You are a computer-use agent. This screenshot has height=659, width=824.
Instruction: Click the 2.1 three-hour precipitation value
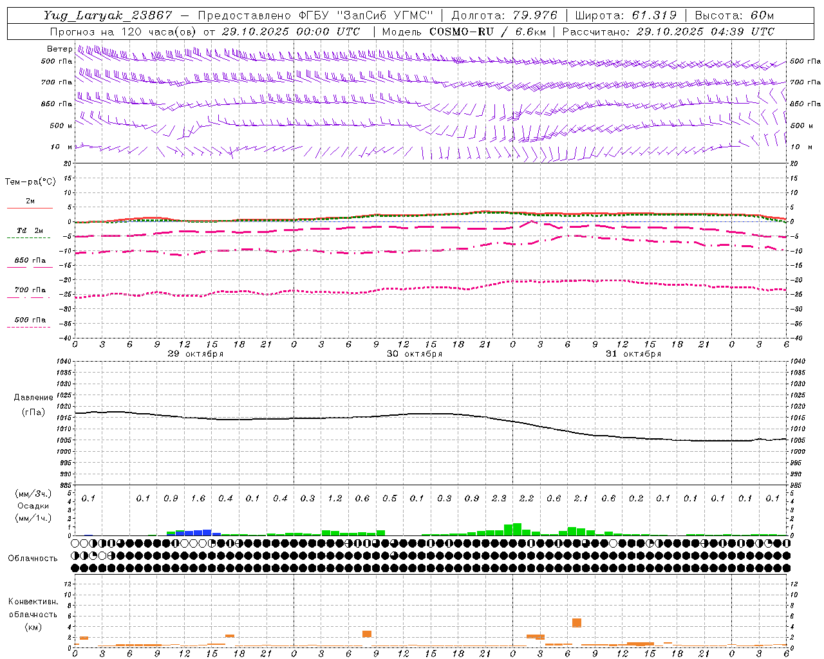[581, 498]
